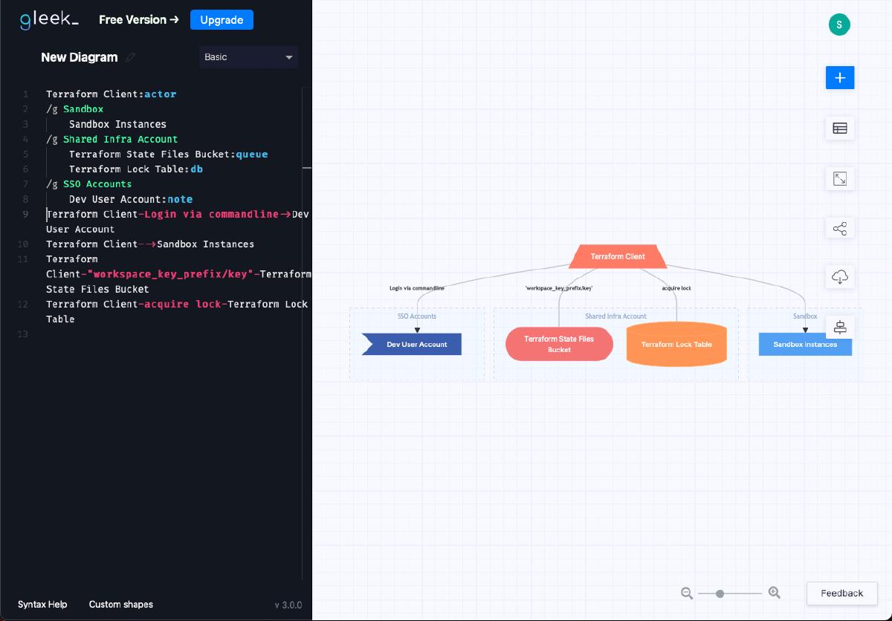Click the align center icon
The image size is (892, 621).
(x=840, y=328)
